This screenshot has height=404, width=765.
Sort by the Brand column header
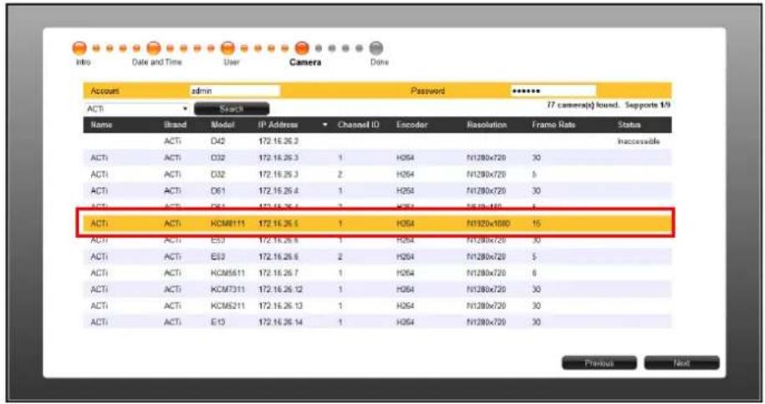coord(175,124)
